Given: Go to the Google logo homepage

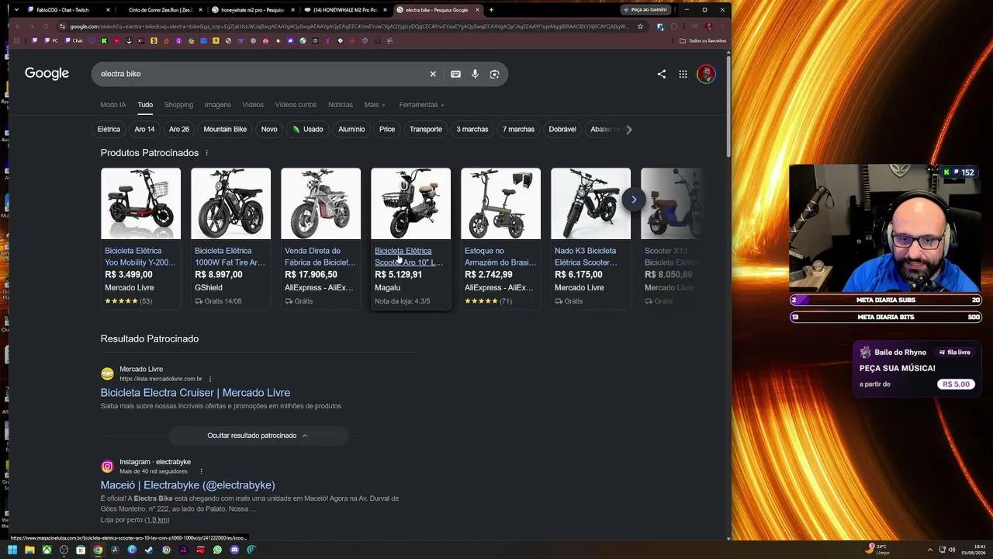Looking at the screenshot, I should click(47, 73).
